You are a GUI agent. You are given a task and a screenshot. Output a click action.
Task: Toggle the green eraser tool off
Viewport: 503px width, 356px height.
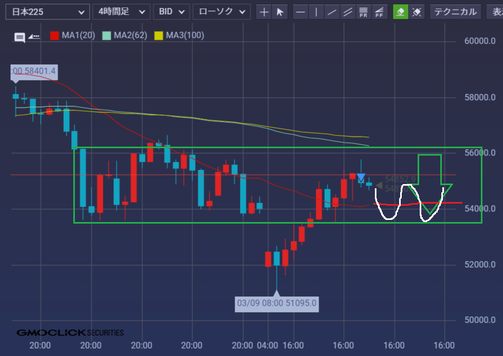(401, 12)
